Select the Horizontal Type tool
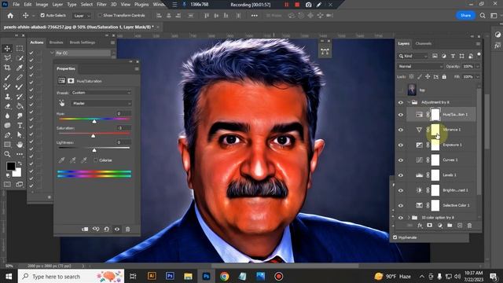 (20, 126)
